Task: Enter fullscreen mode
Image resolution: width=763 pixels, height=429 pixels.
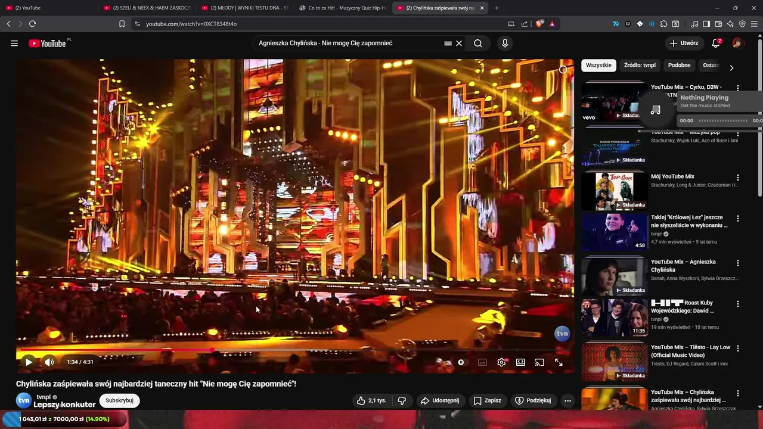Action: 559,362
